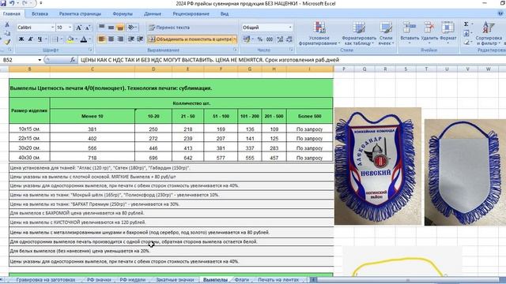The width and height of the screenshot is (506, 284).
Task: Open Форматировать как таблицу gallery
Action: pos(359,33)
